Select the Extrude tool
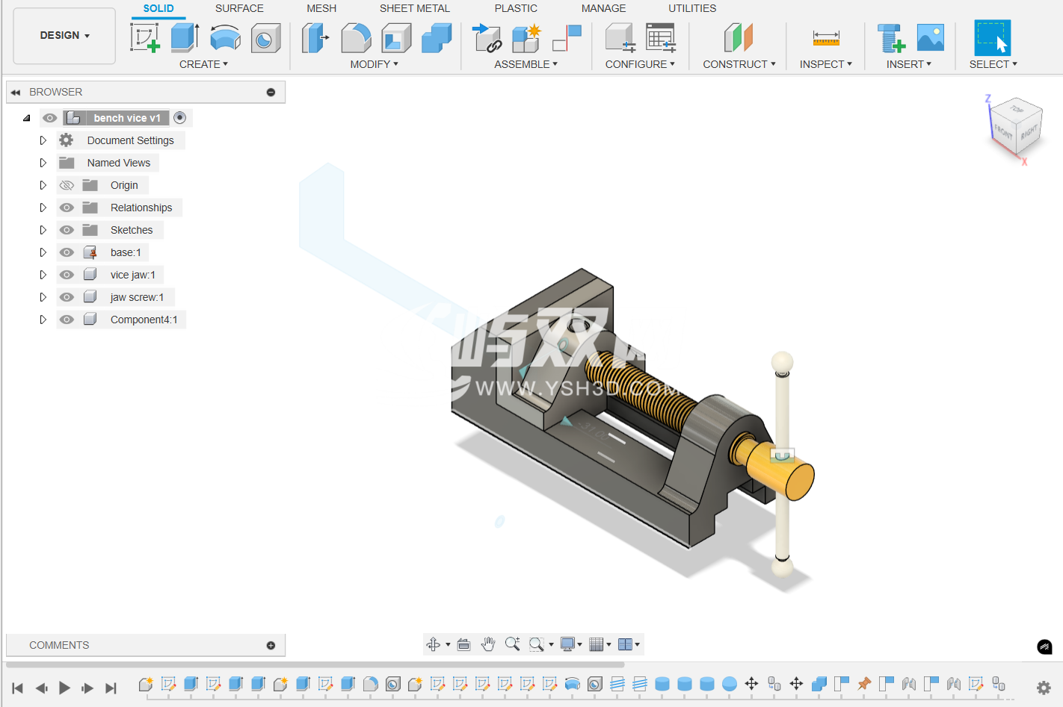This screenshot has height=707, width=1063. click(x=185, y=37)
